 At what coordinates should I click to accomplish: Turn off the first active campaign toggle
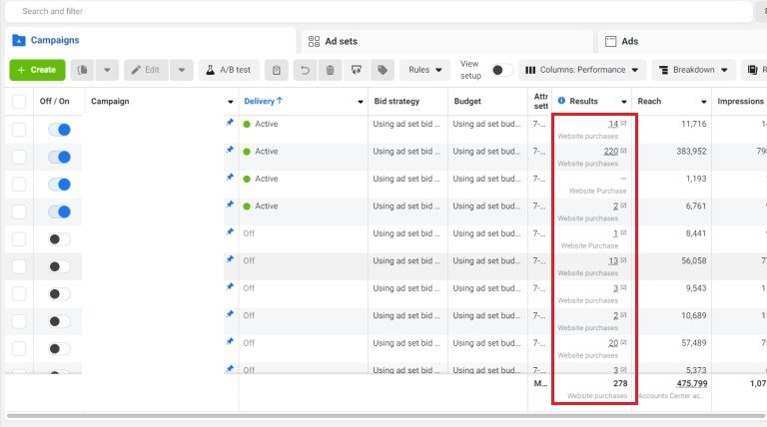pos(60,130)
